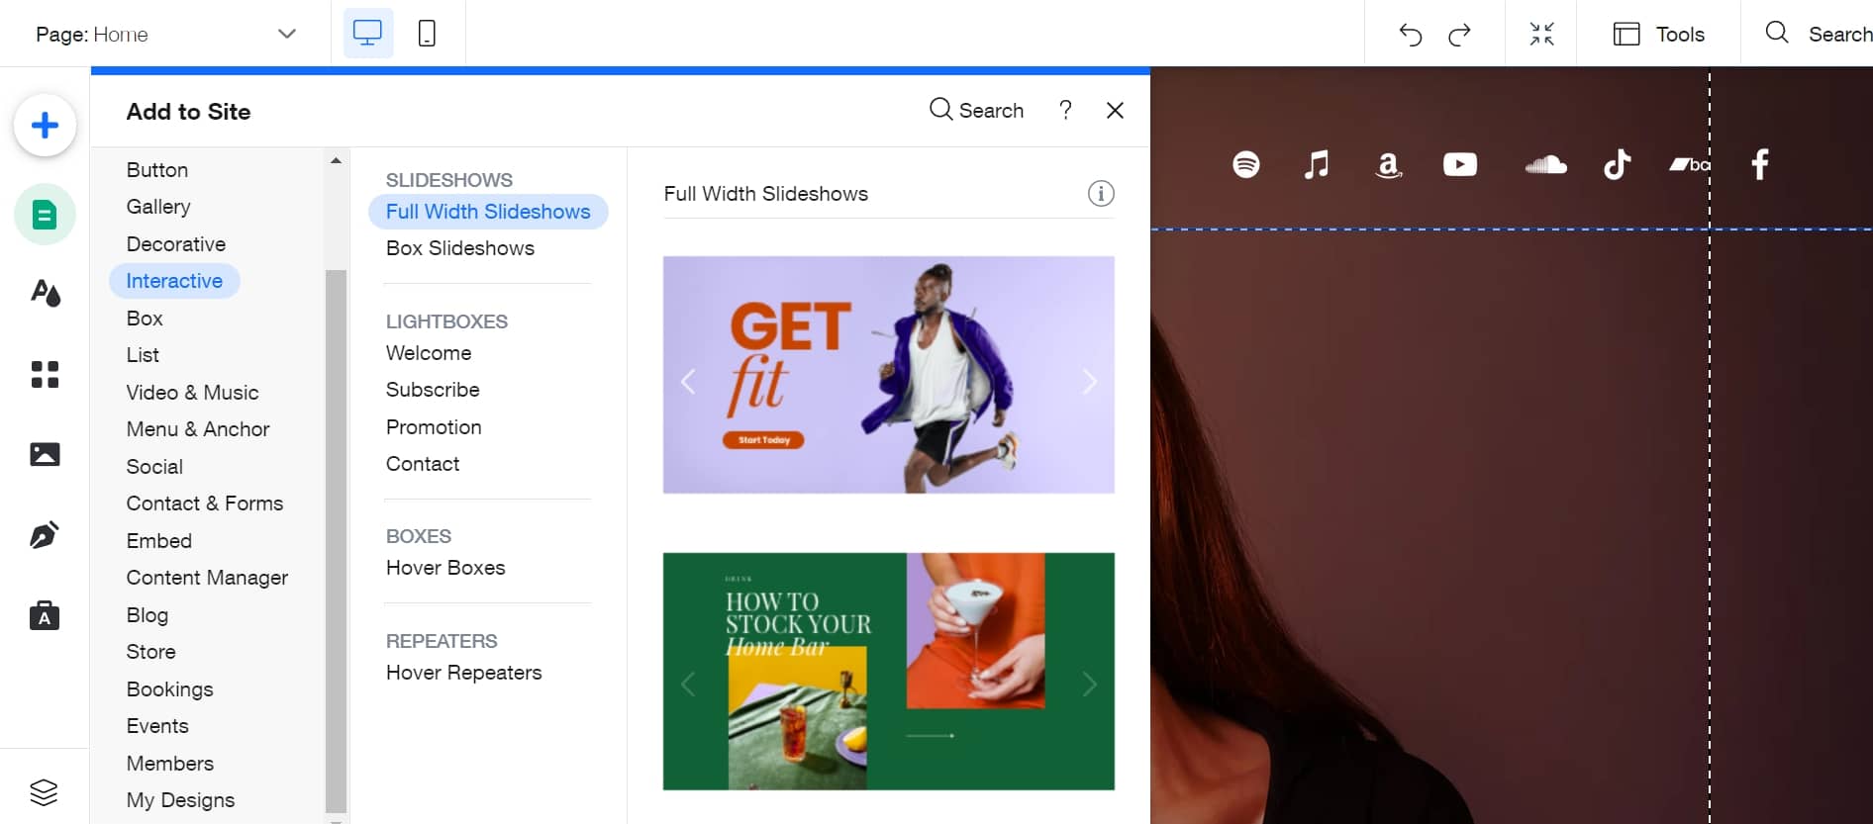The image size is (1873, 824).
Task: Choose Promotion lightbox option
Action: 434,427
